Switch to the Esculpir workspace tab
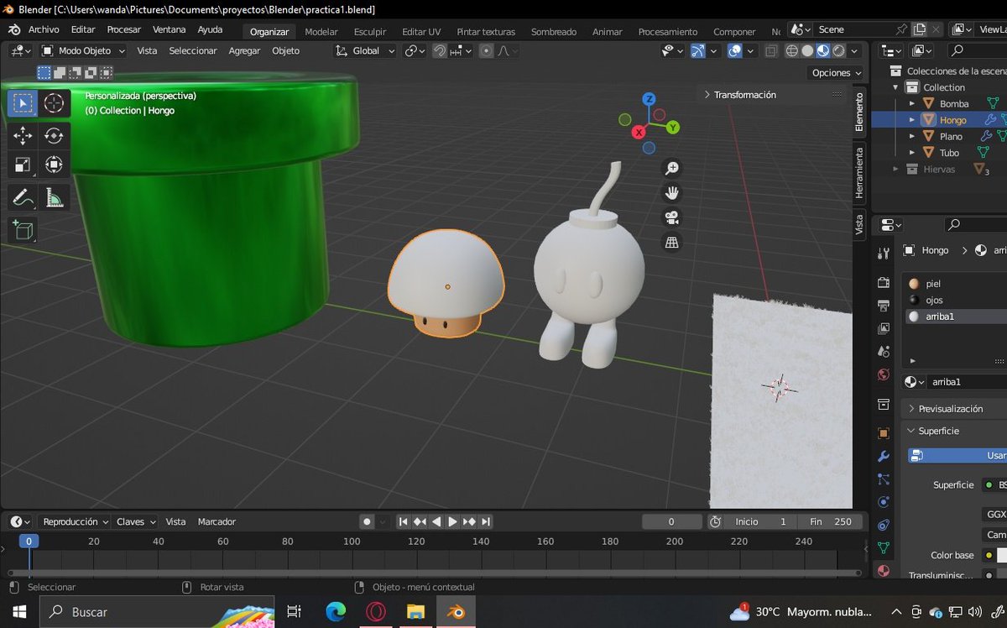Screen dimensions: 1007x628 click(370, 32)
